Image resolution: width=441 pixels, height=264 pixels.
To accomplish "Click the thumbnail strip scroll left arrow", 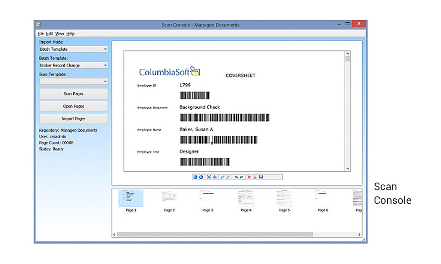I will 114,234.
